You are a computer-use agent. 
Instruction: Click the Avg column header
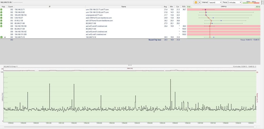click(x=165, y=7)
